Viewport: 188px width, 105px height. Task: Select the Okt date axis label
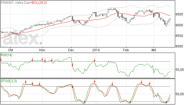[10, 50]
